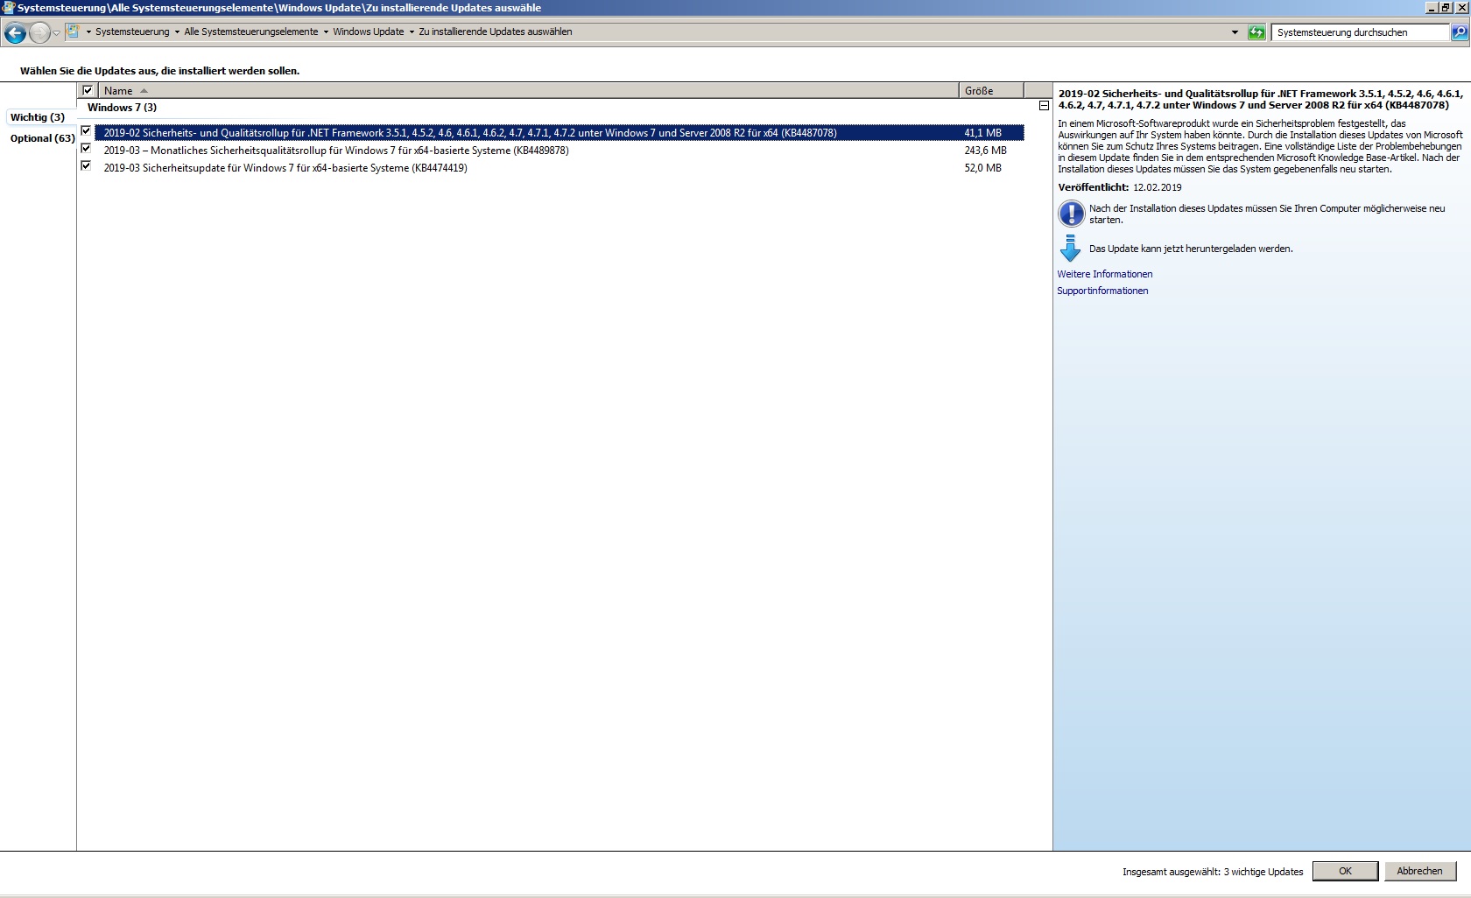Screen dimensions: 1471x898
Task: Click the Windows 7 (3) group header
Action: pos(122,107)
